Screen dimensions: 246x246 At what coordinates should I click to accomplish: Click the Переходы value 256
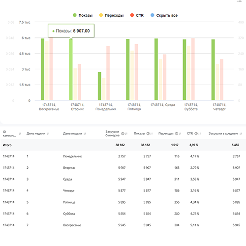(x=177, y=202)
